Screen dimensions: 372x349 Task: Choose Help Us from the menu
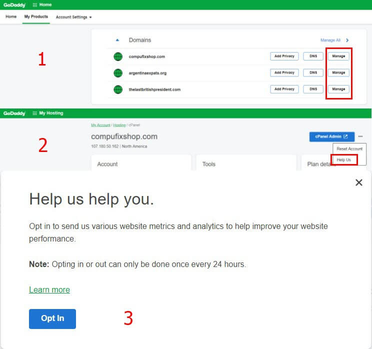click(x=344, y=160)
